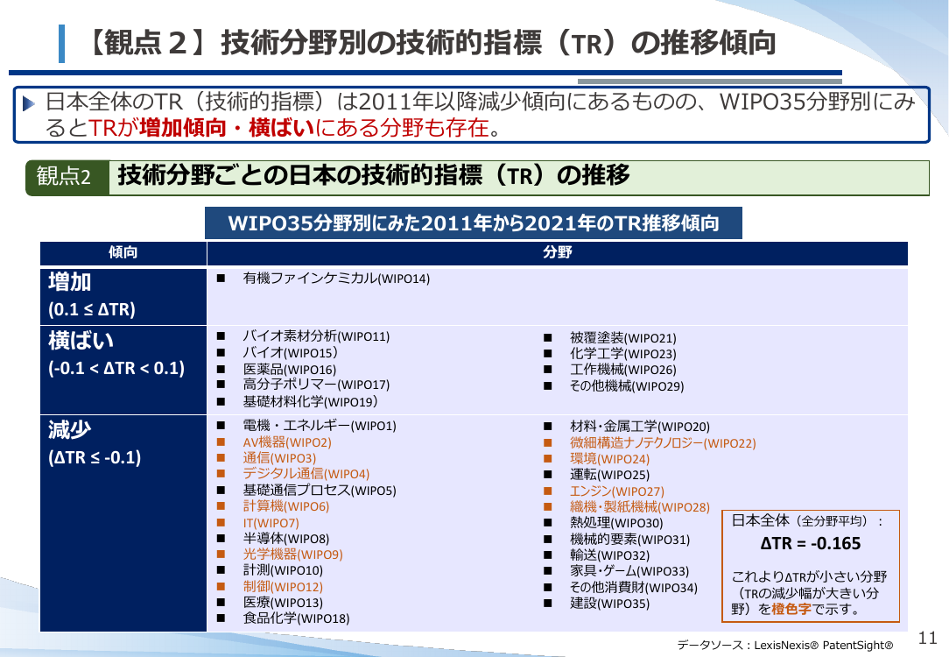Screen dimensions: 949x657
Task: Click the bullet beside 被覆塗装(WIPO21)
Action: coord(548,338)
